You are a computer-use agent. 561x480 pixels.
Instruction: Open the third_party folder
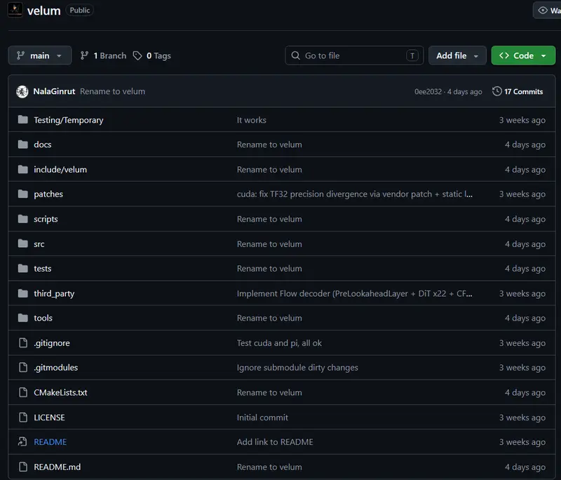pyautogui.click(x=54, y=293)
